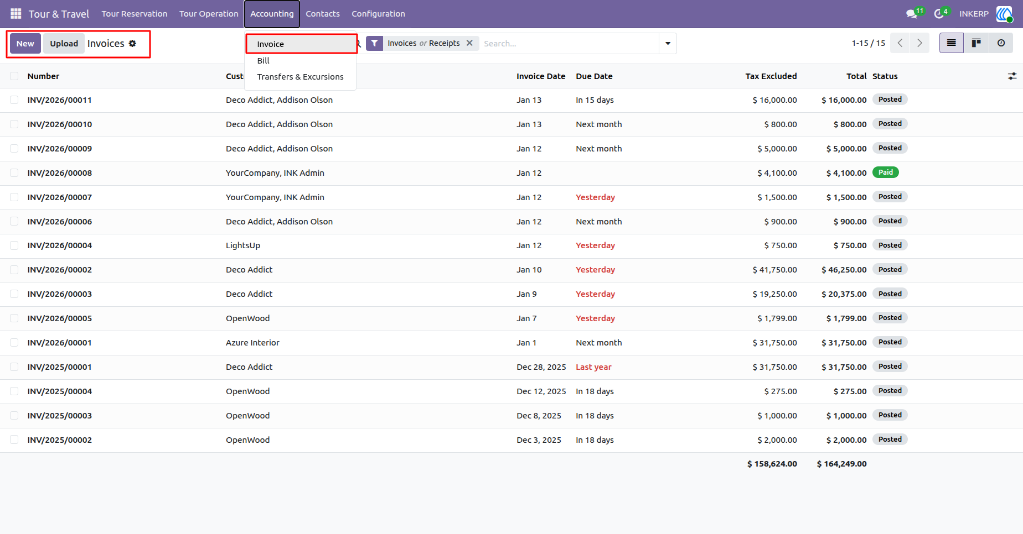Open the Tour Operation menu
1023x534 pixels.
(x=209, y=14)
